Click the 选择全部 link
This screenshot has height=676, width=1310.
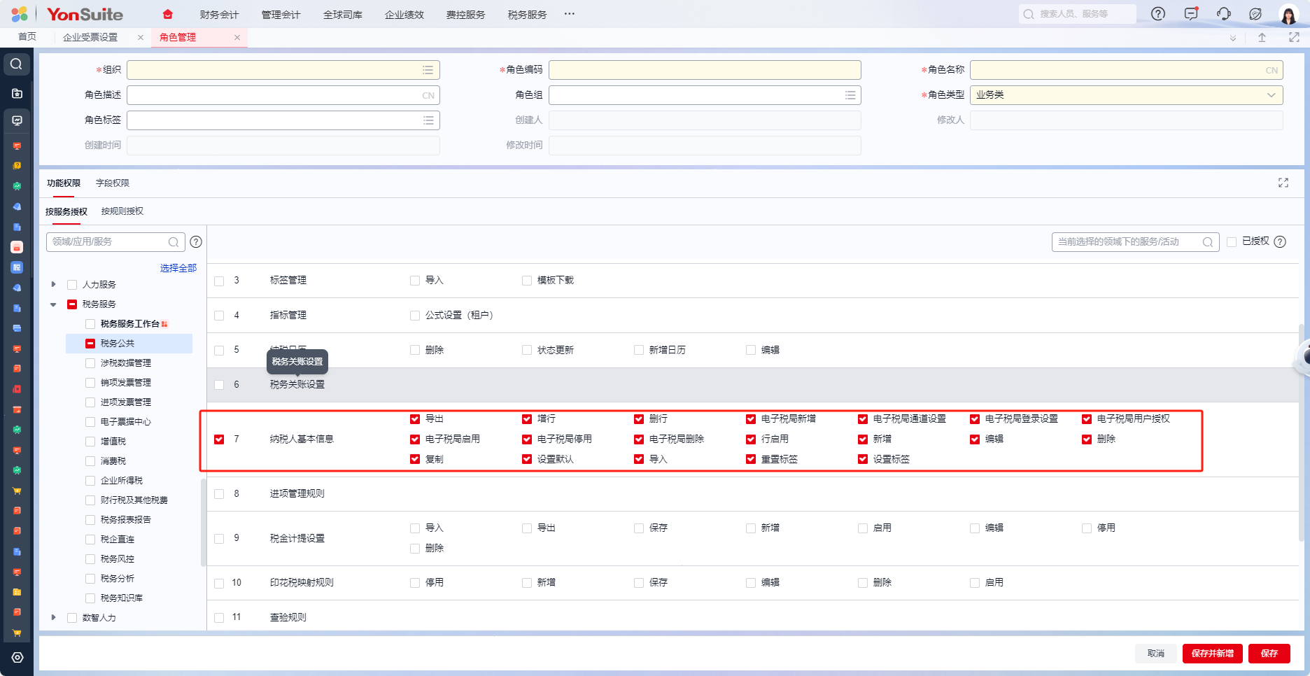coord(178,268)
